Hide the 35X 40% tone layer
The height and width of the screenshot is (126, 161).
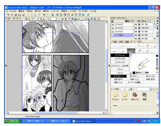pos(136,28)
